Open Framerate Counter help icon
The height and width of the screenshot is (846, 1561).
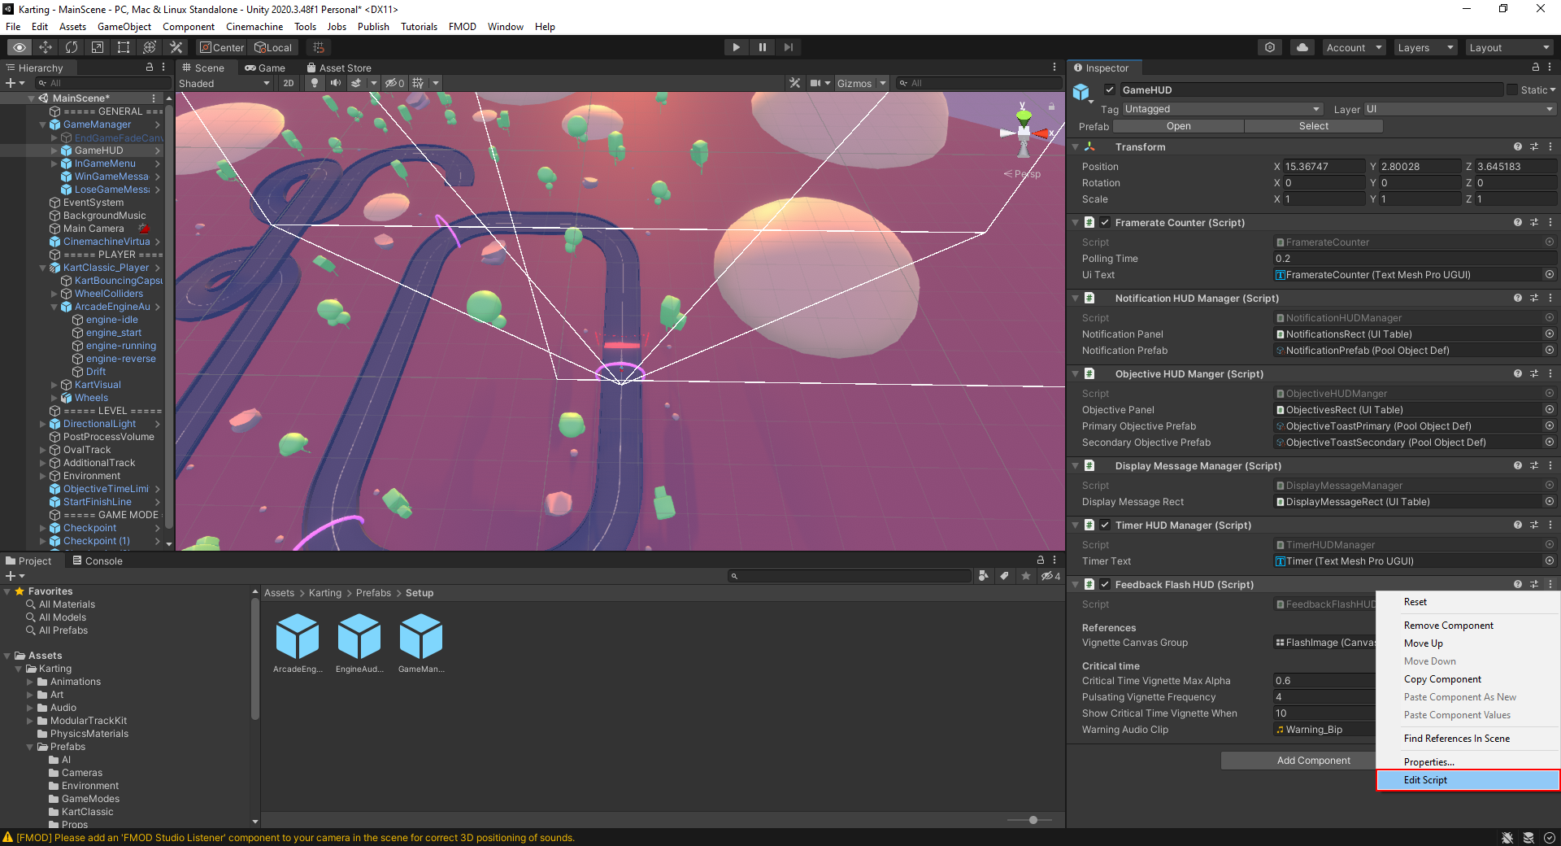[1517, 222]
